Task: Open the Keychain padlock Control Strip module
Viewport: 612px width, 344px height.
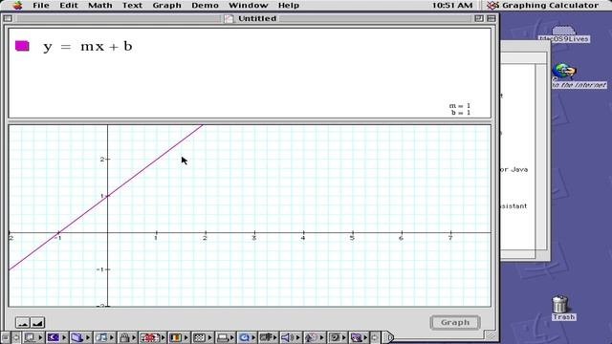Action: pos(128,337)
